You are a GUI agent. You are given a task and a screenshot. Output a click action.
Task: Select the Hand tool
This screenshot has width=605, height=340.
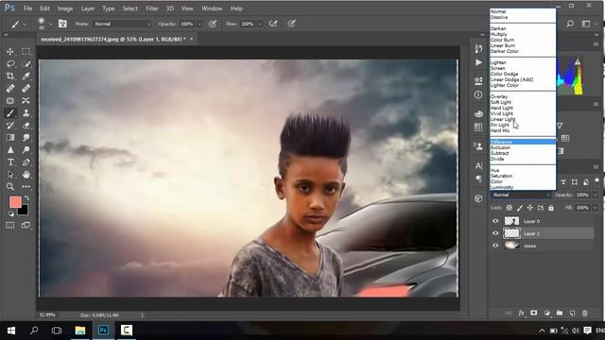pos(26,175)
